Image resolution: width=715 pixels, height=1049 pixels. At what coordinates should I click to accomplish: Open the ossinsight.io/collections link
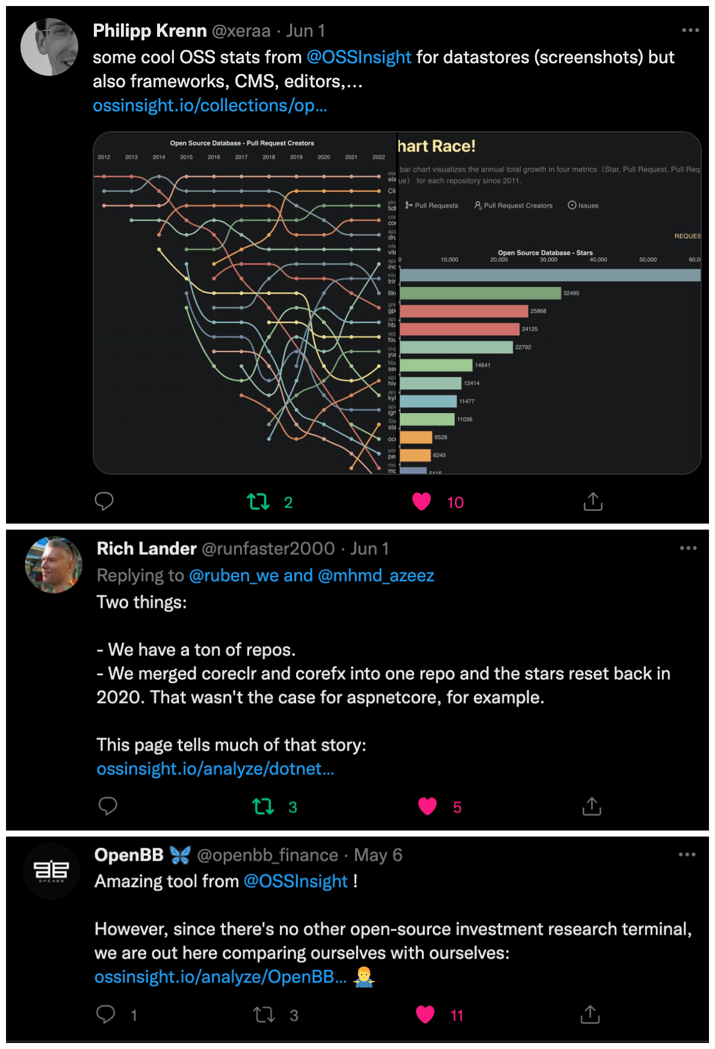tap(211, 106)
